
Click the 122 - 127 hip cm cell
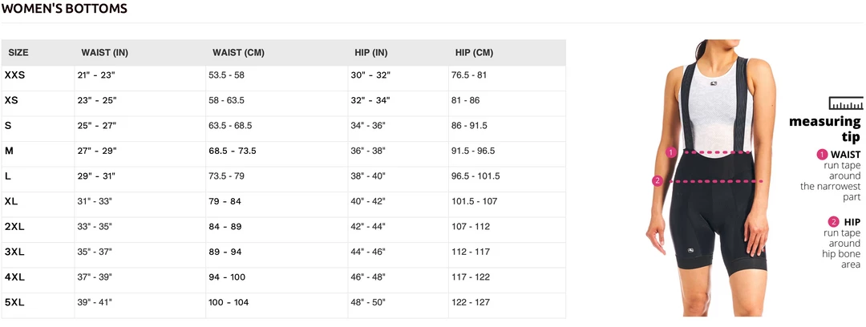pyautogui.click(x=470, y=302)
